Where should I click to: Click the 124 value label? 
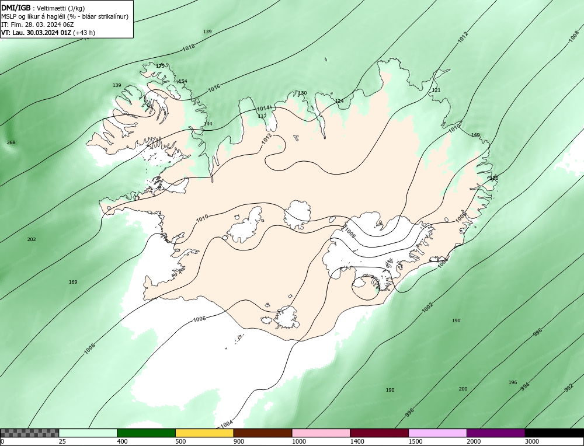pos(339,101)
